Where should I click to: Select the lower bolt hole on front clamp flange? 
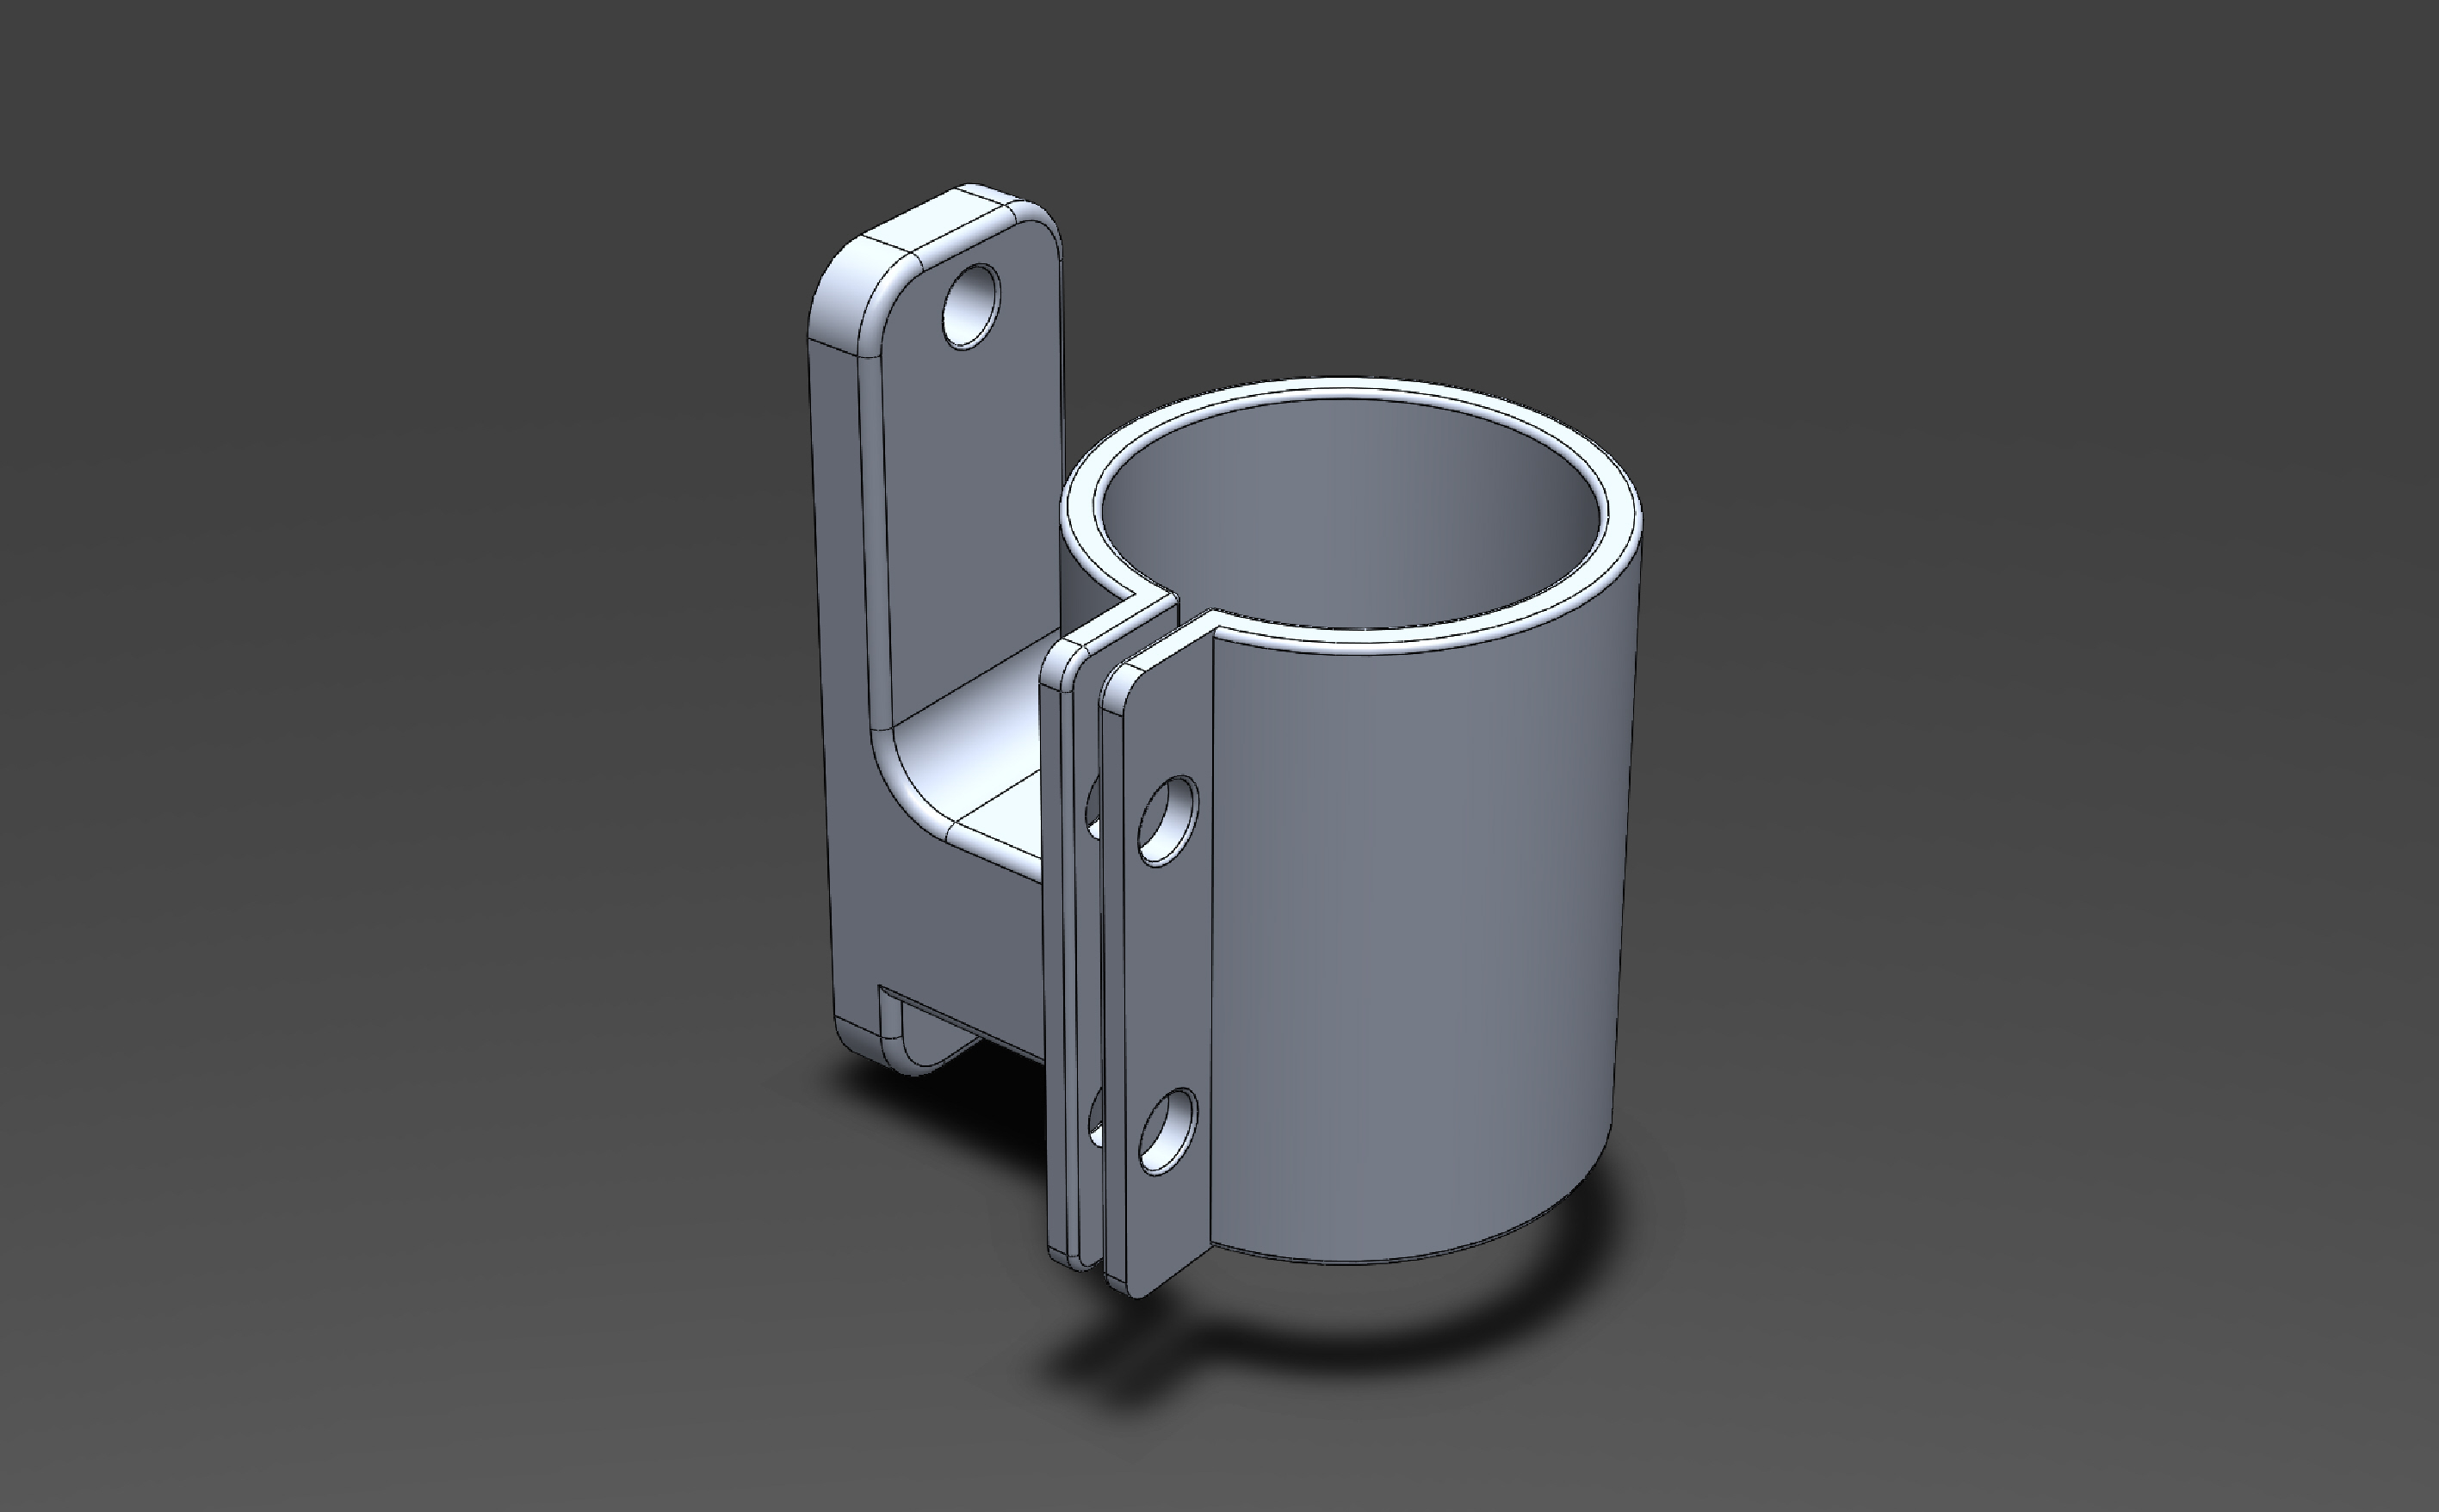tap(1168, 1131)
